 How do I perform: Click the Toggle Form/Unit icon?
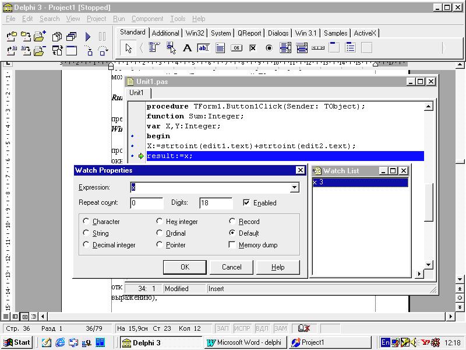click(57, 51)
